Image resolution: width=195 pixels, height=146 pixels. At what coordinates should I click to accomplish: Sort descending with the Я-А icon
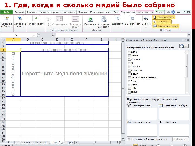pyautogui.click(x=49, y=25)
